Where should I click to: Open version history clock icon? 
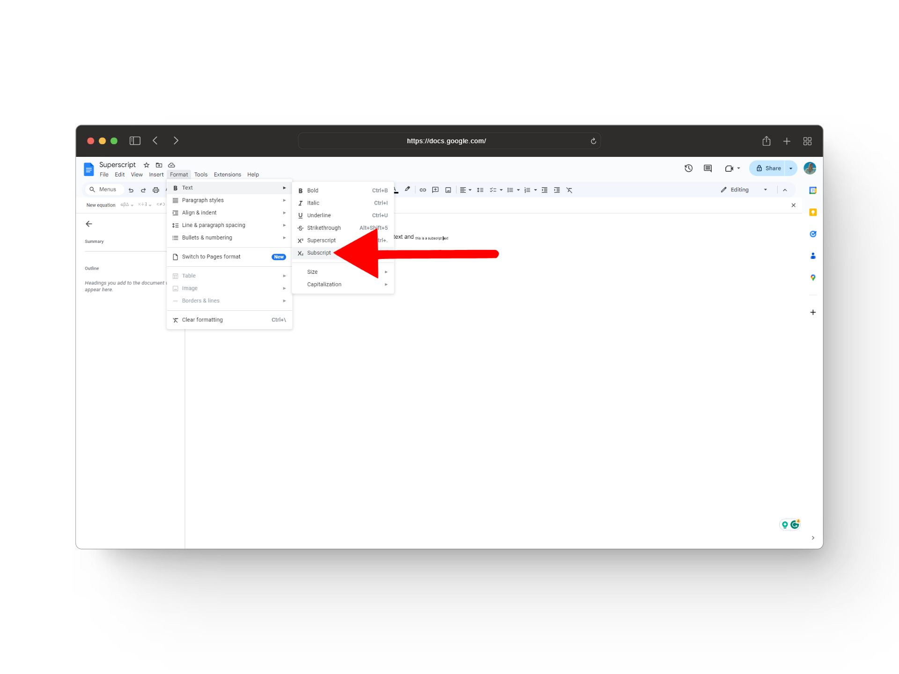pos(688,168)
